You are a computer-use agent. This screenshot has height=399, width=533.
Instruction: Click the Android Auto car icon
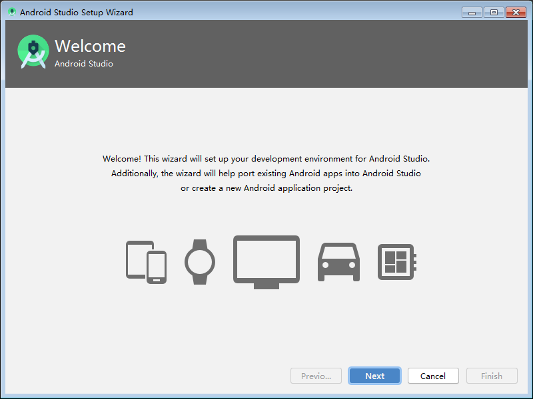coord(338,262)
